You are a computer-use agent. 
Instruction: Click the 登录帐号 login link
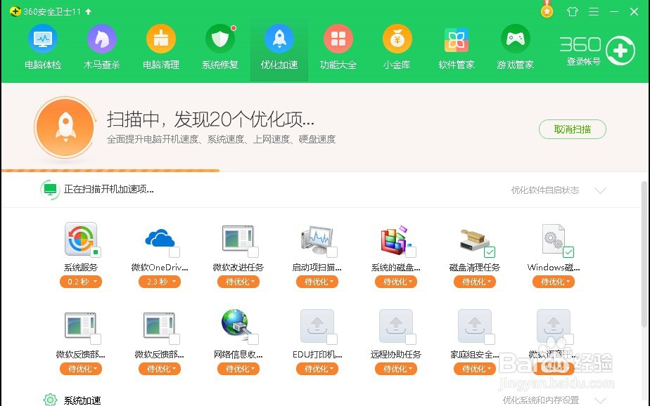click(x=584, y=62)
